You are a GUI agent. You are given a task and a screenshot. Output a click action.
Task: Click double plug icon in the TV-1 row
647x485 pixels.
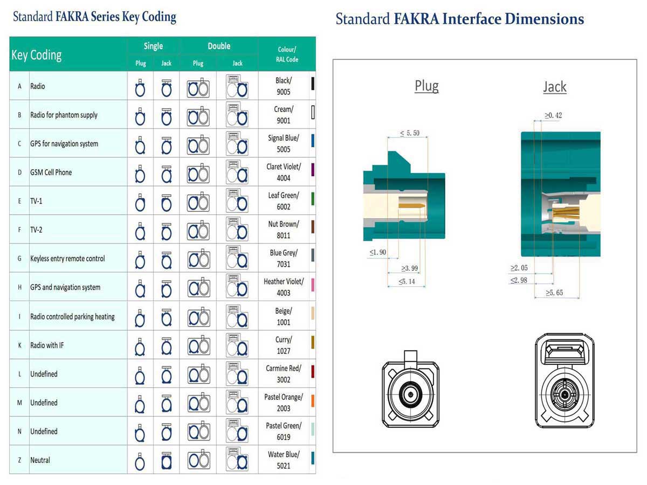(198, 203)
